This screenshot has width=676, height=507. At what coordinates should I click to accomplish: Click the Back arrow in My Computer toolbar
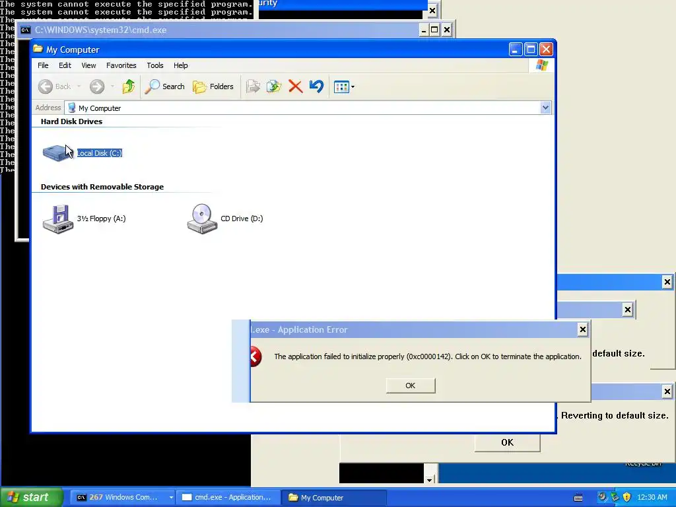pyautogui.click(x=46, y=86)
